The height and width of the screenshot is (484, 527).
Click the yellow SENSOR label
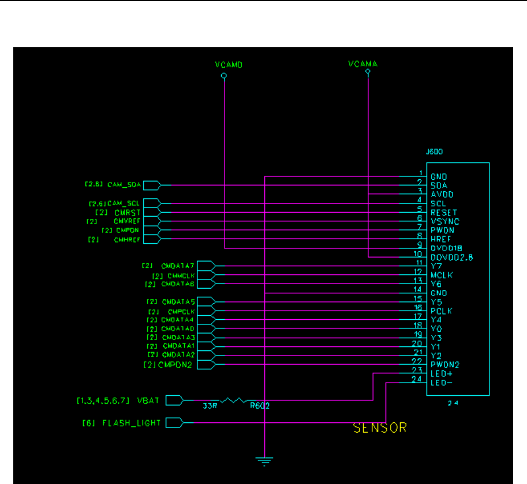[x=380, y=428]
